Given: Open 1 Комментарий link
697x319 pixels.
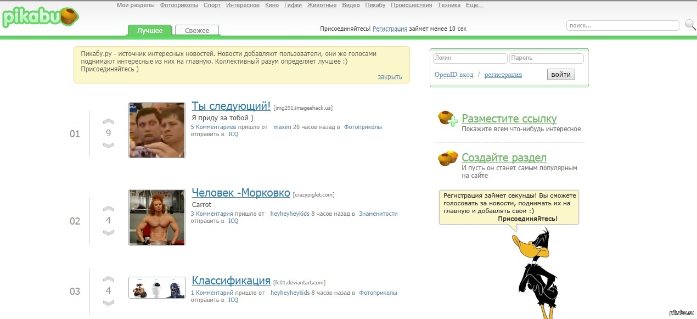Looking at the screenshot, I should (212, 293).
